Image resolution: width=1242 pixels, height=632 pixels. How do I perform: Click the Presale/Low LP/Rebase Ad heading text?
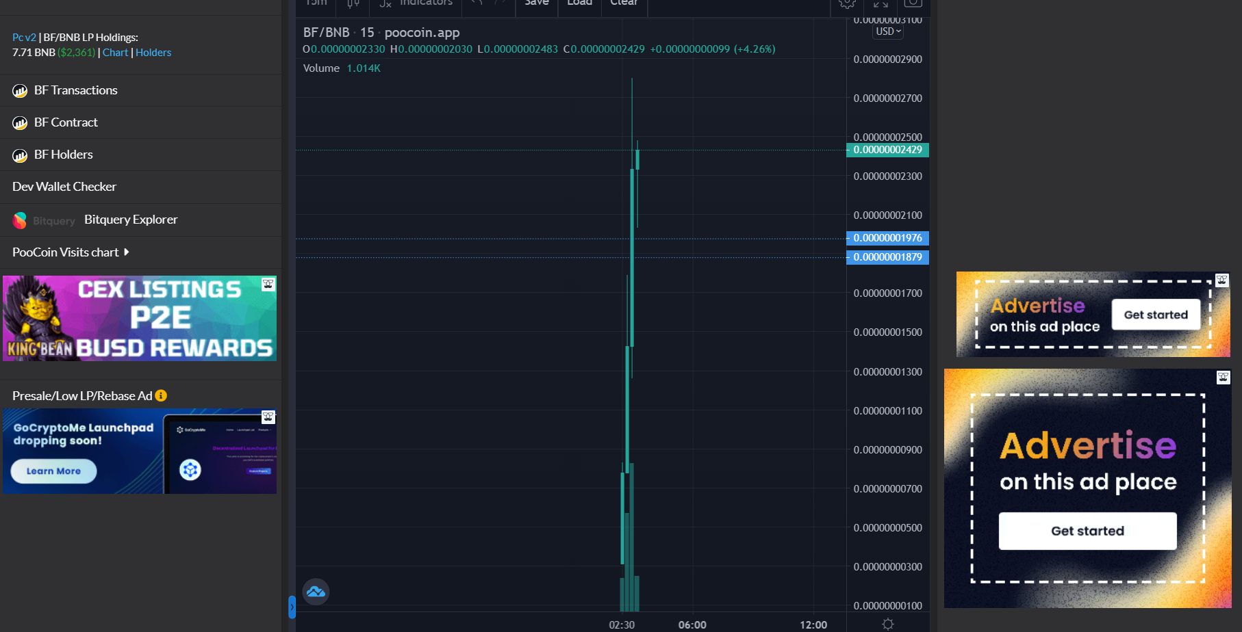[x=82, y=396]
